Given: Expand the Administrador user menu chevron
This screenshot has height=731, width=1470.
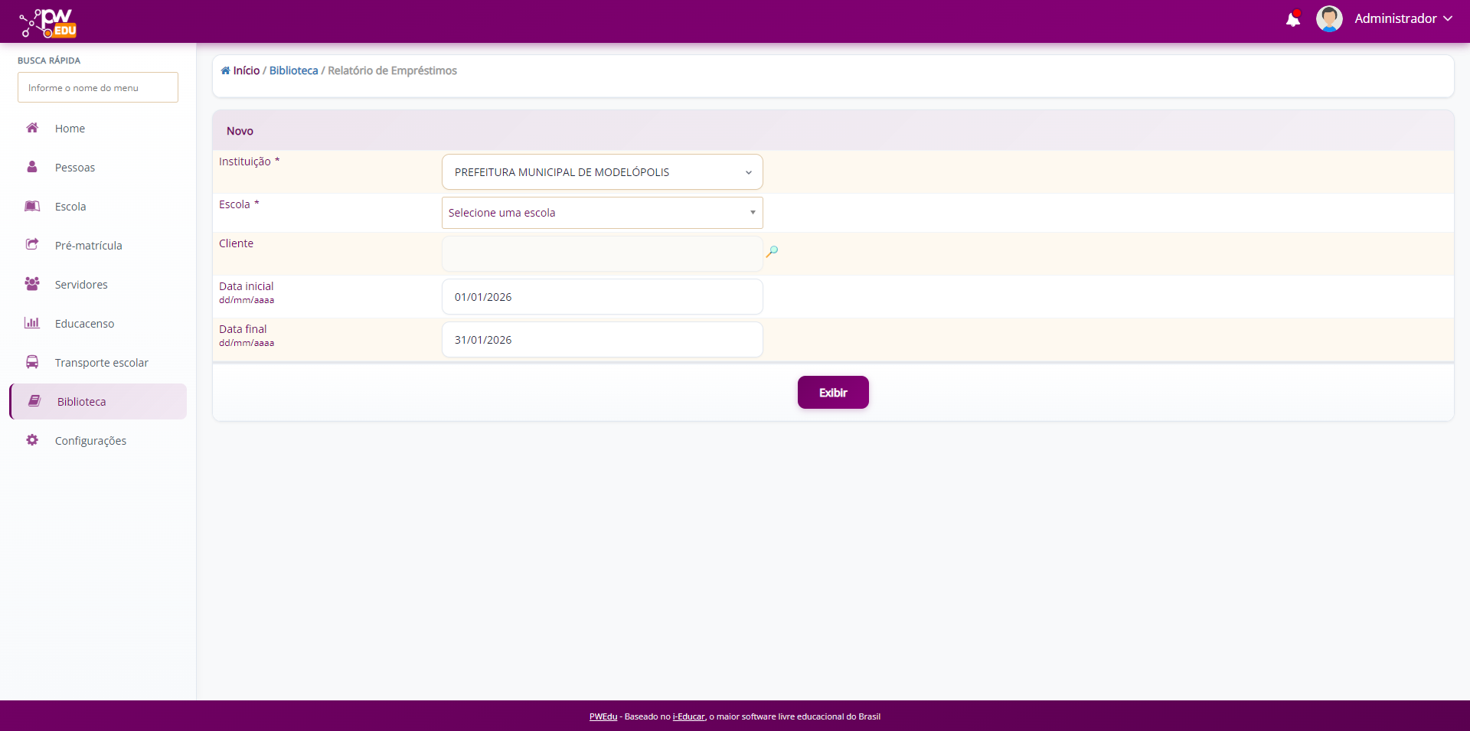Looking at the screenshot, I should (1448, 19).
